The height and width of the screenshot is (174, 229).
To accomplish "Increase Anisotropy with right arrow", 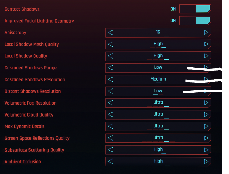I will click(206, 32).
